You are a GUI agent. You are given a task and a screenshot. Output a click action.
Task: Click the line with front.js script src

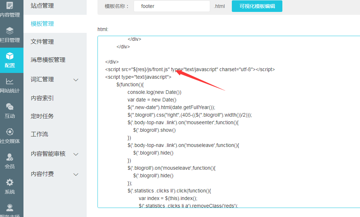point(190,69)
